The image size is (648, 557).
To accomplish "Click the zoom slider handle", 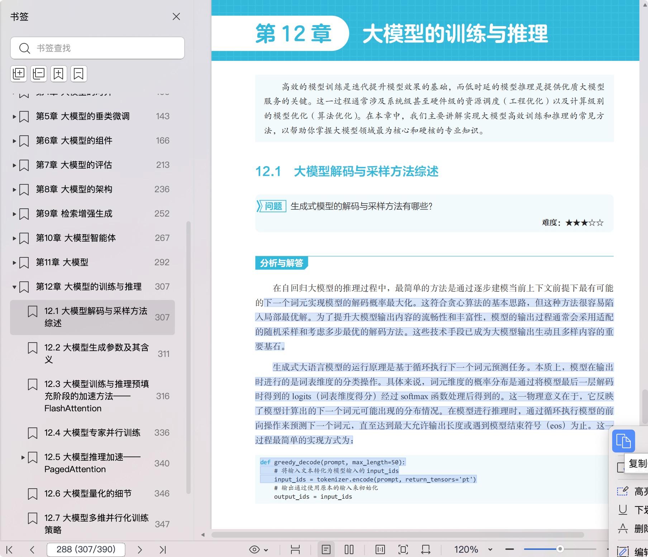I will 560,549.
